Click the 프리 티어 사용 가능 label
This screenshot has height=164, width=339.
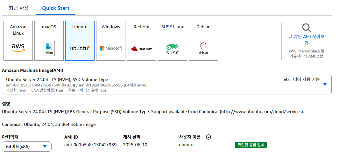click(x=301, y=79)
